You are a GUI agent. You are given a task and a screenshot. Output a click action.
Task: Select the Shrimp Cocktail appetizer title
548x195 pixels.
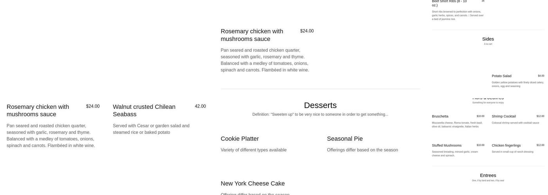tap(504, 116)
